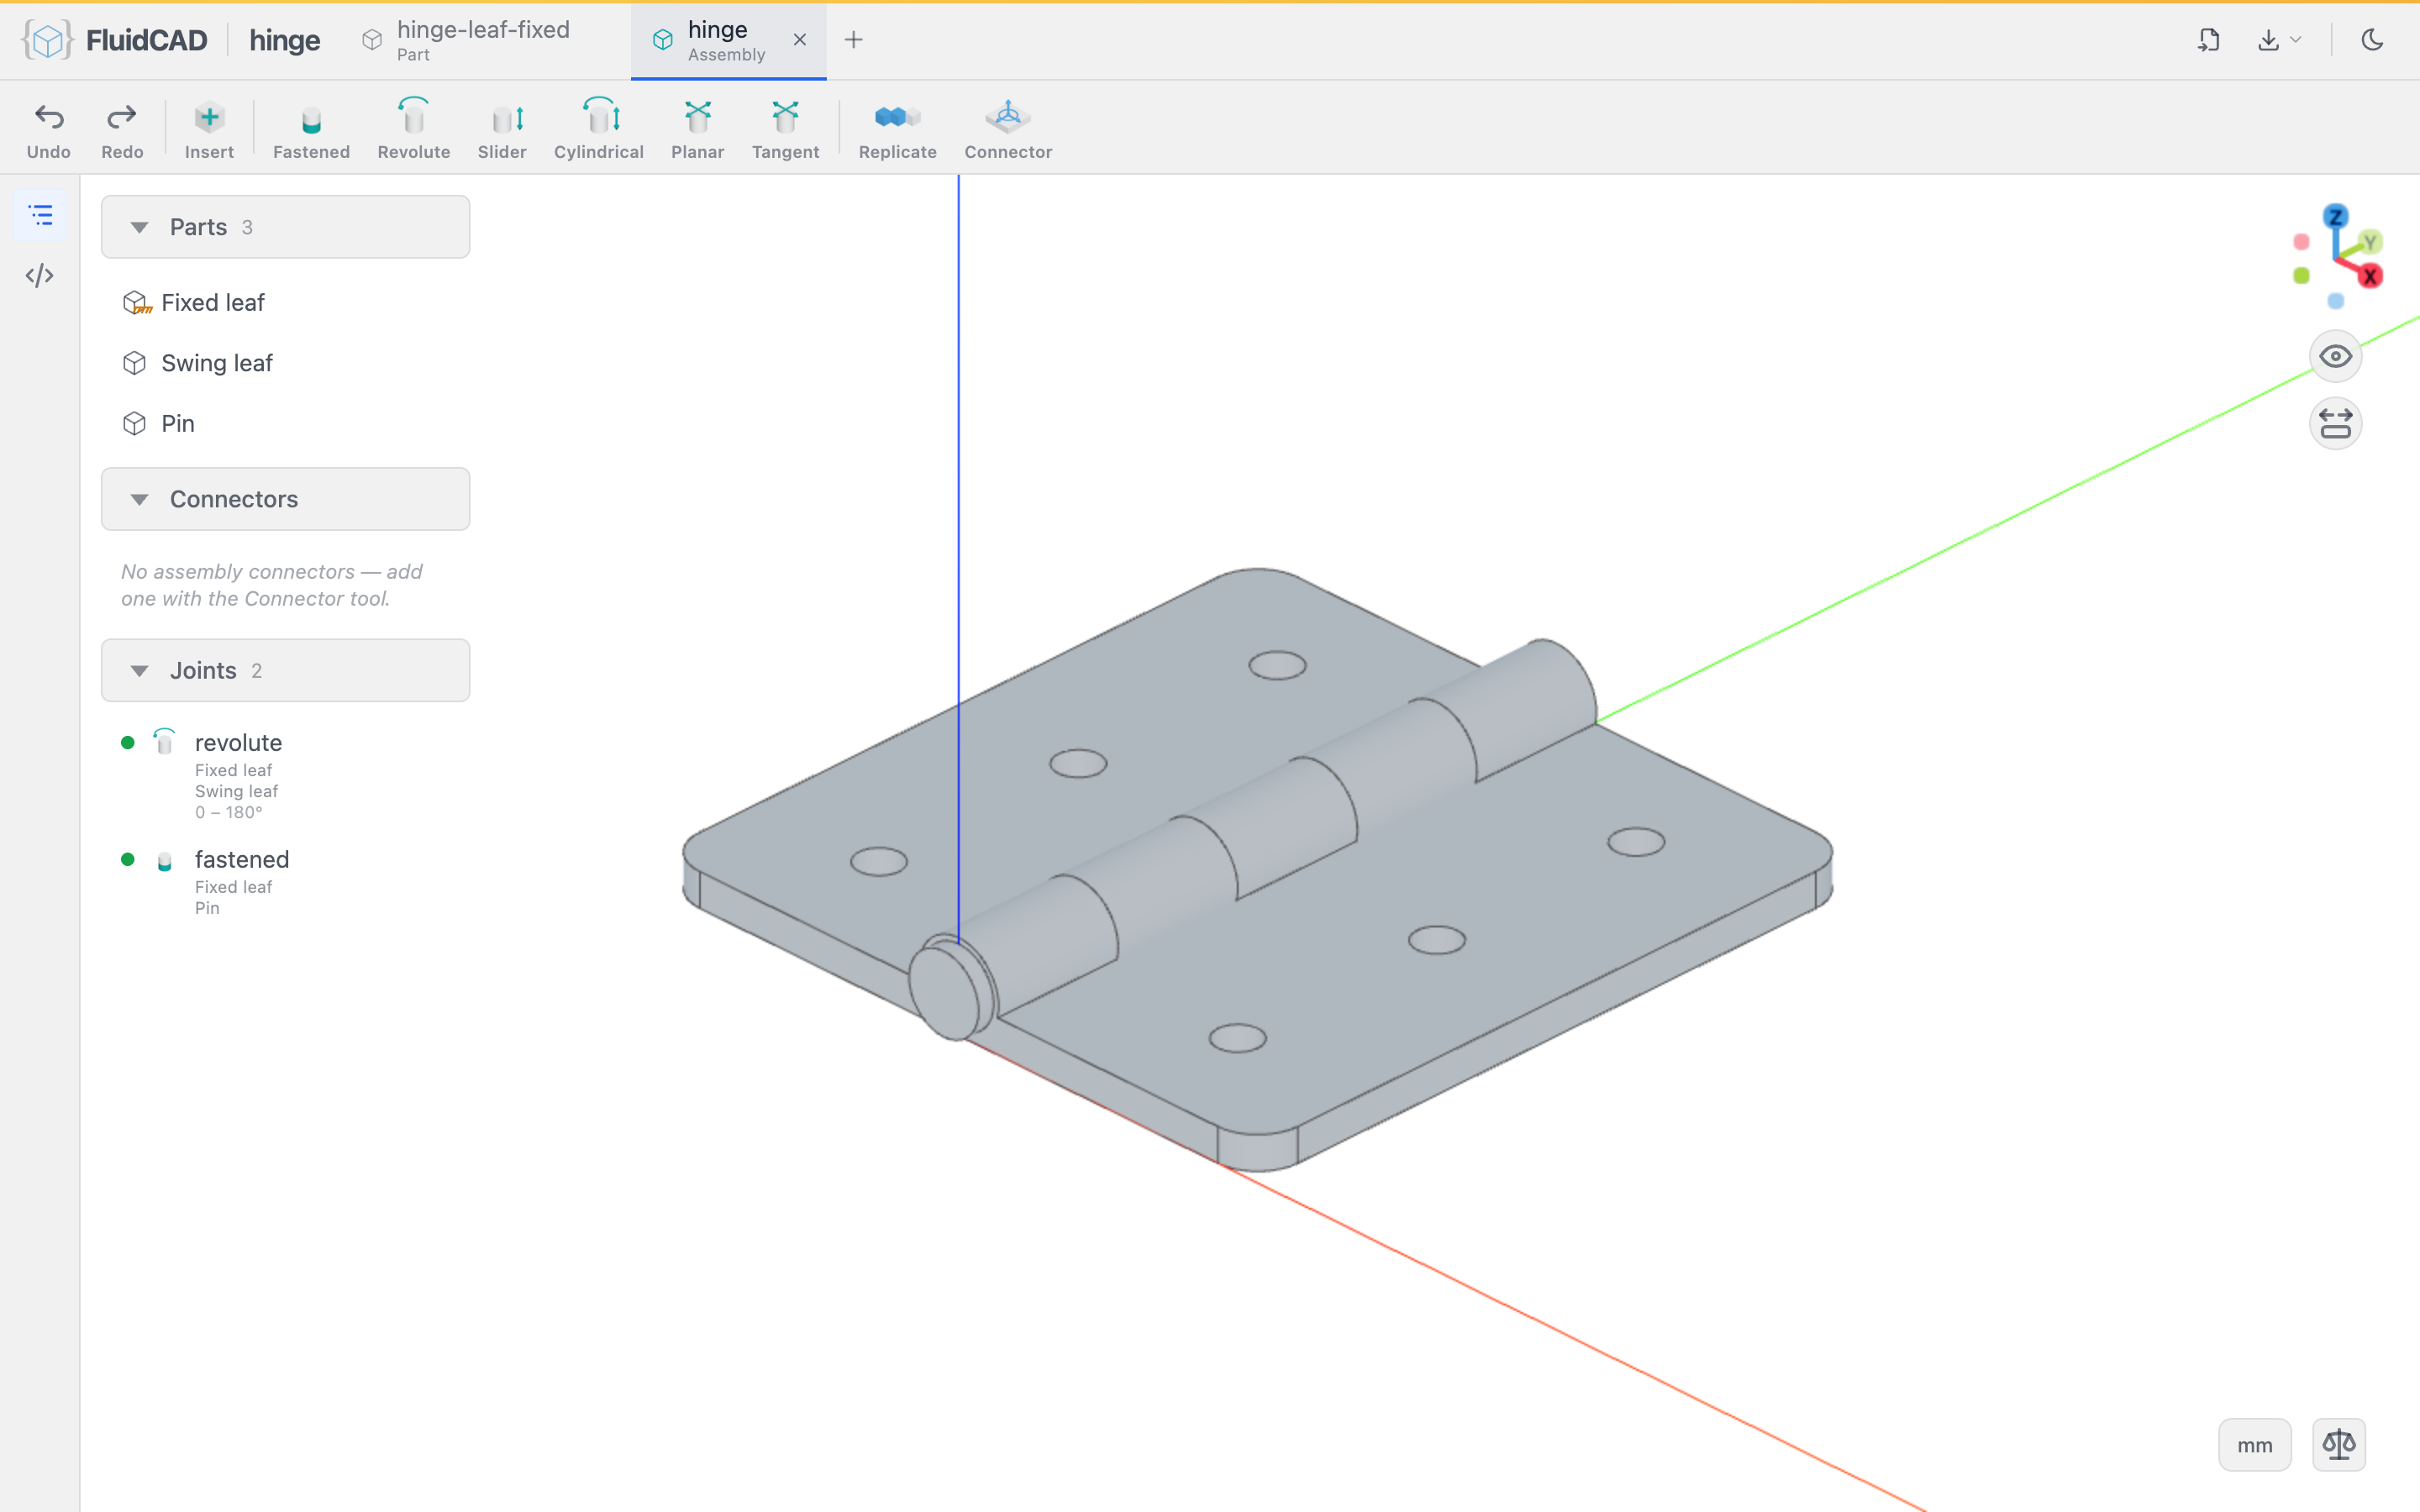Click the X axis on the orientation gizmo
The width and height of the screenshot is (2420, 1512).
point(2370,276)
